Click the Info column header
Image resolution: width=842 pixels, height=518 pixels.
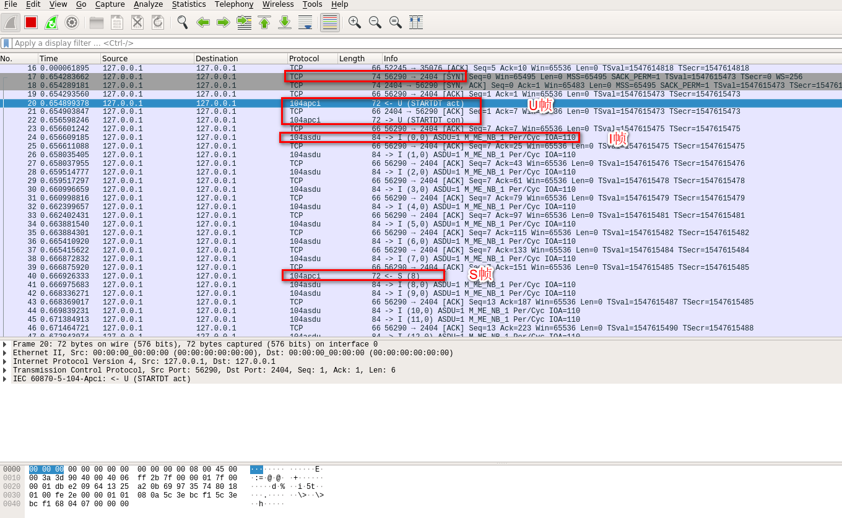tap(612, 58)
